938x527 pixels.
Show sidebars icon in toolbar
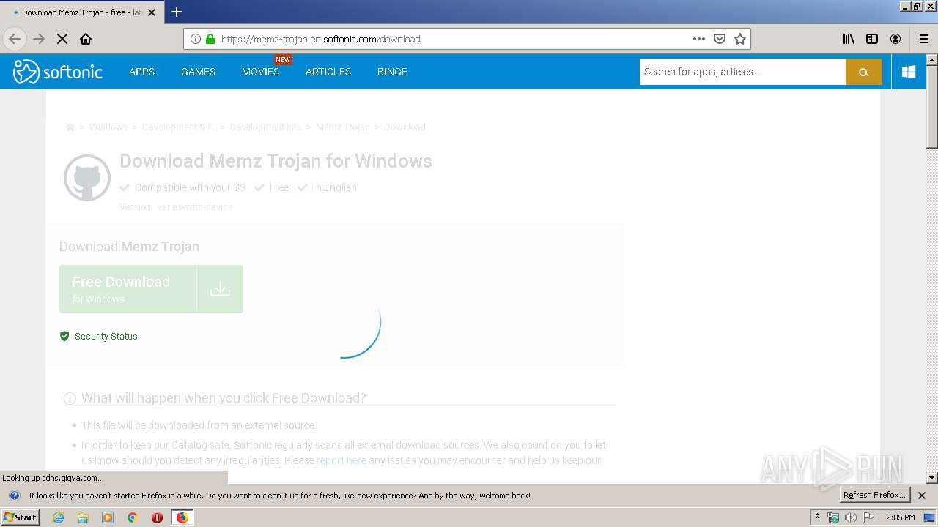pyautogui.click(x=872, y=39)
